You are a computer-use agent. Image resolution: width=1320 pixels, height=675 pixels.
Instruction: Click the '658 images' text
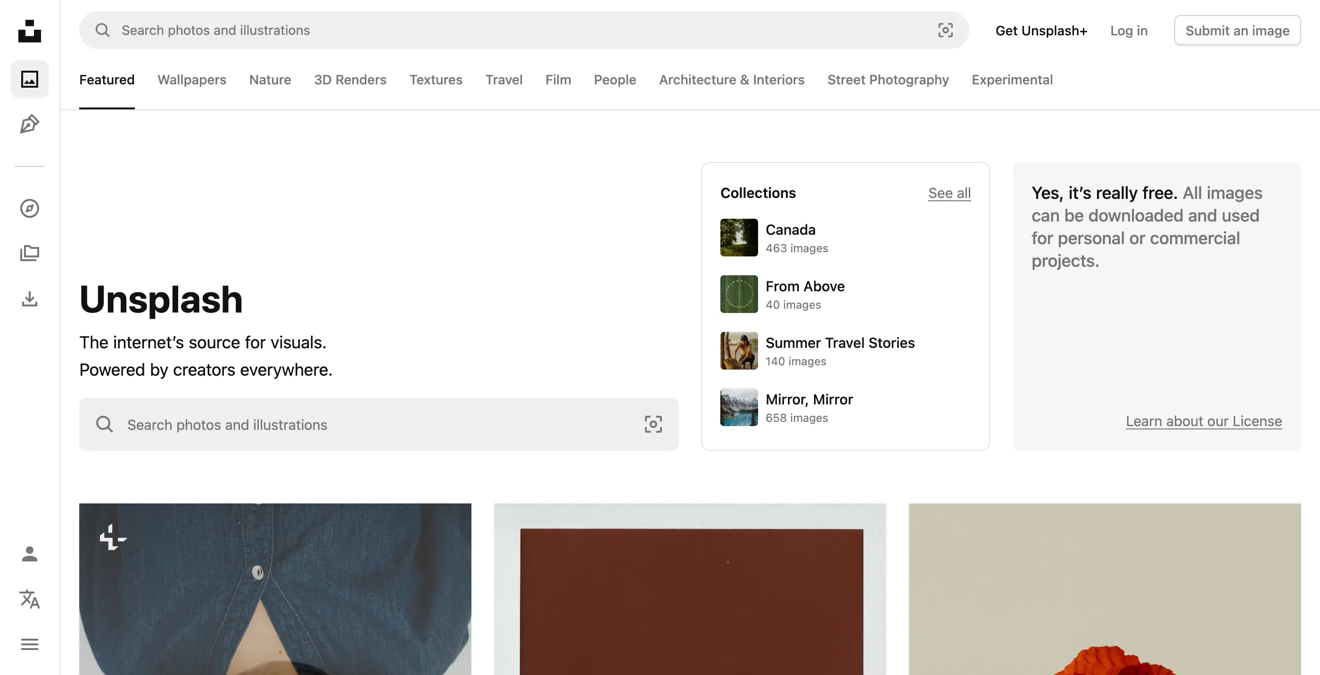point(797,418)
